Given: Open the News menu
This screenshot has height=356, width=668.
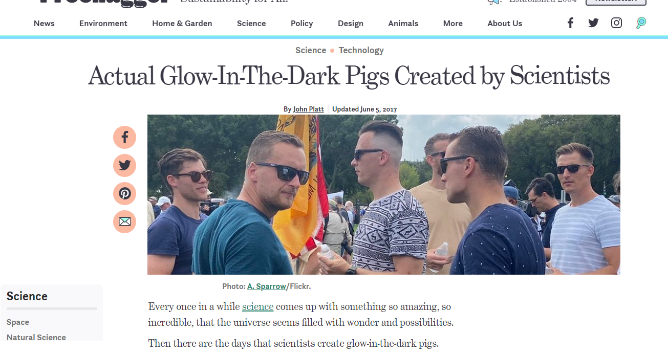Looking at the screenshot, I should click(x=44, y=24).
